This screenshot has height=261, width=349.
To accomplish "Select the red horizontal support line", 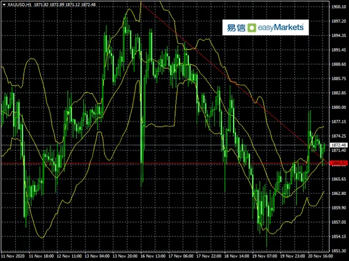I will pyautogui.click(x=164, y=164).
